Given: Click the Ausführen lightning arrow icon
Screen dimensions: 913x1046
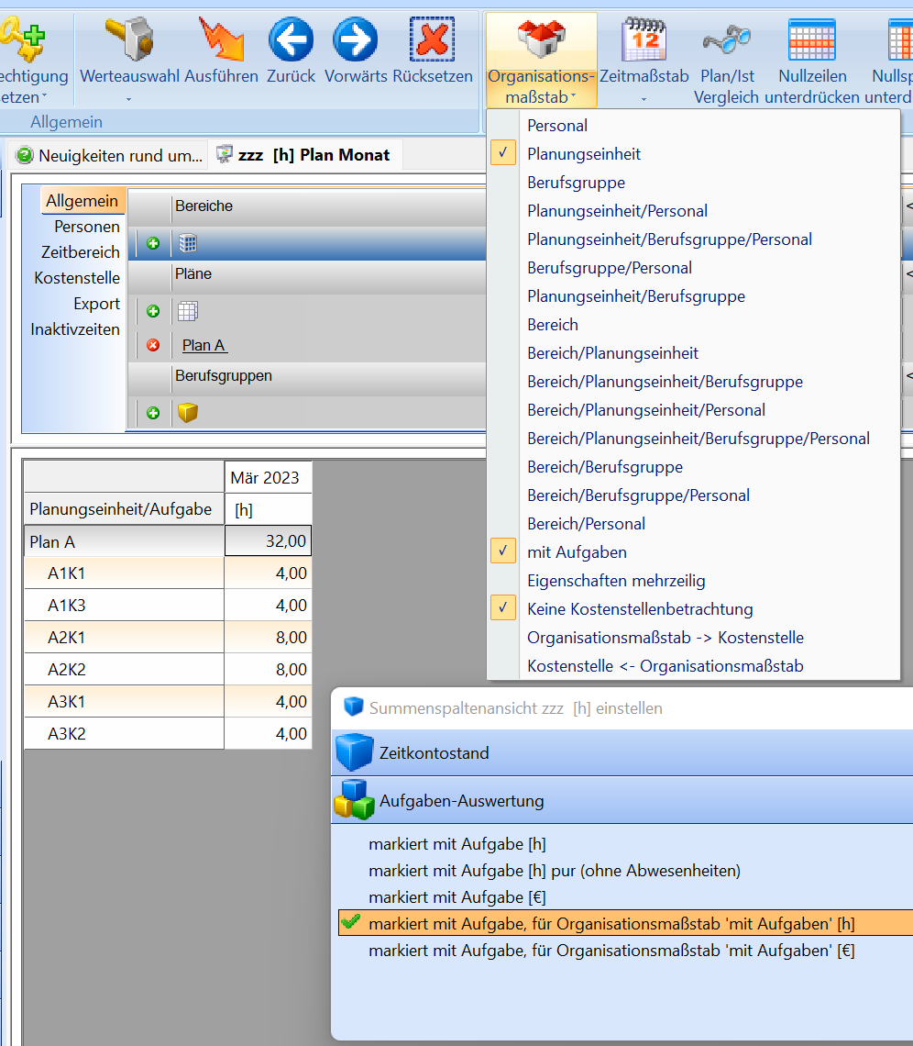Looking at the screenshot, I should pos(221,41).
